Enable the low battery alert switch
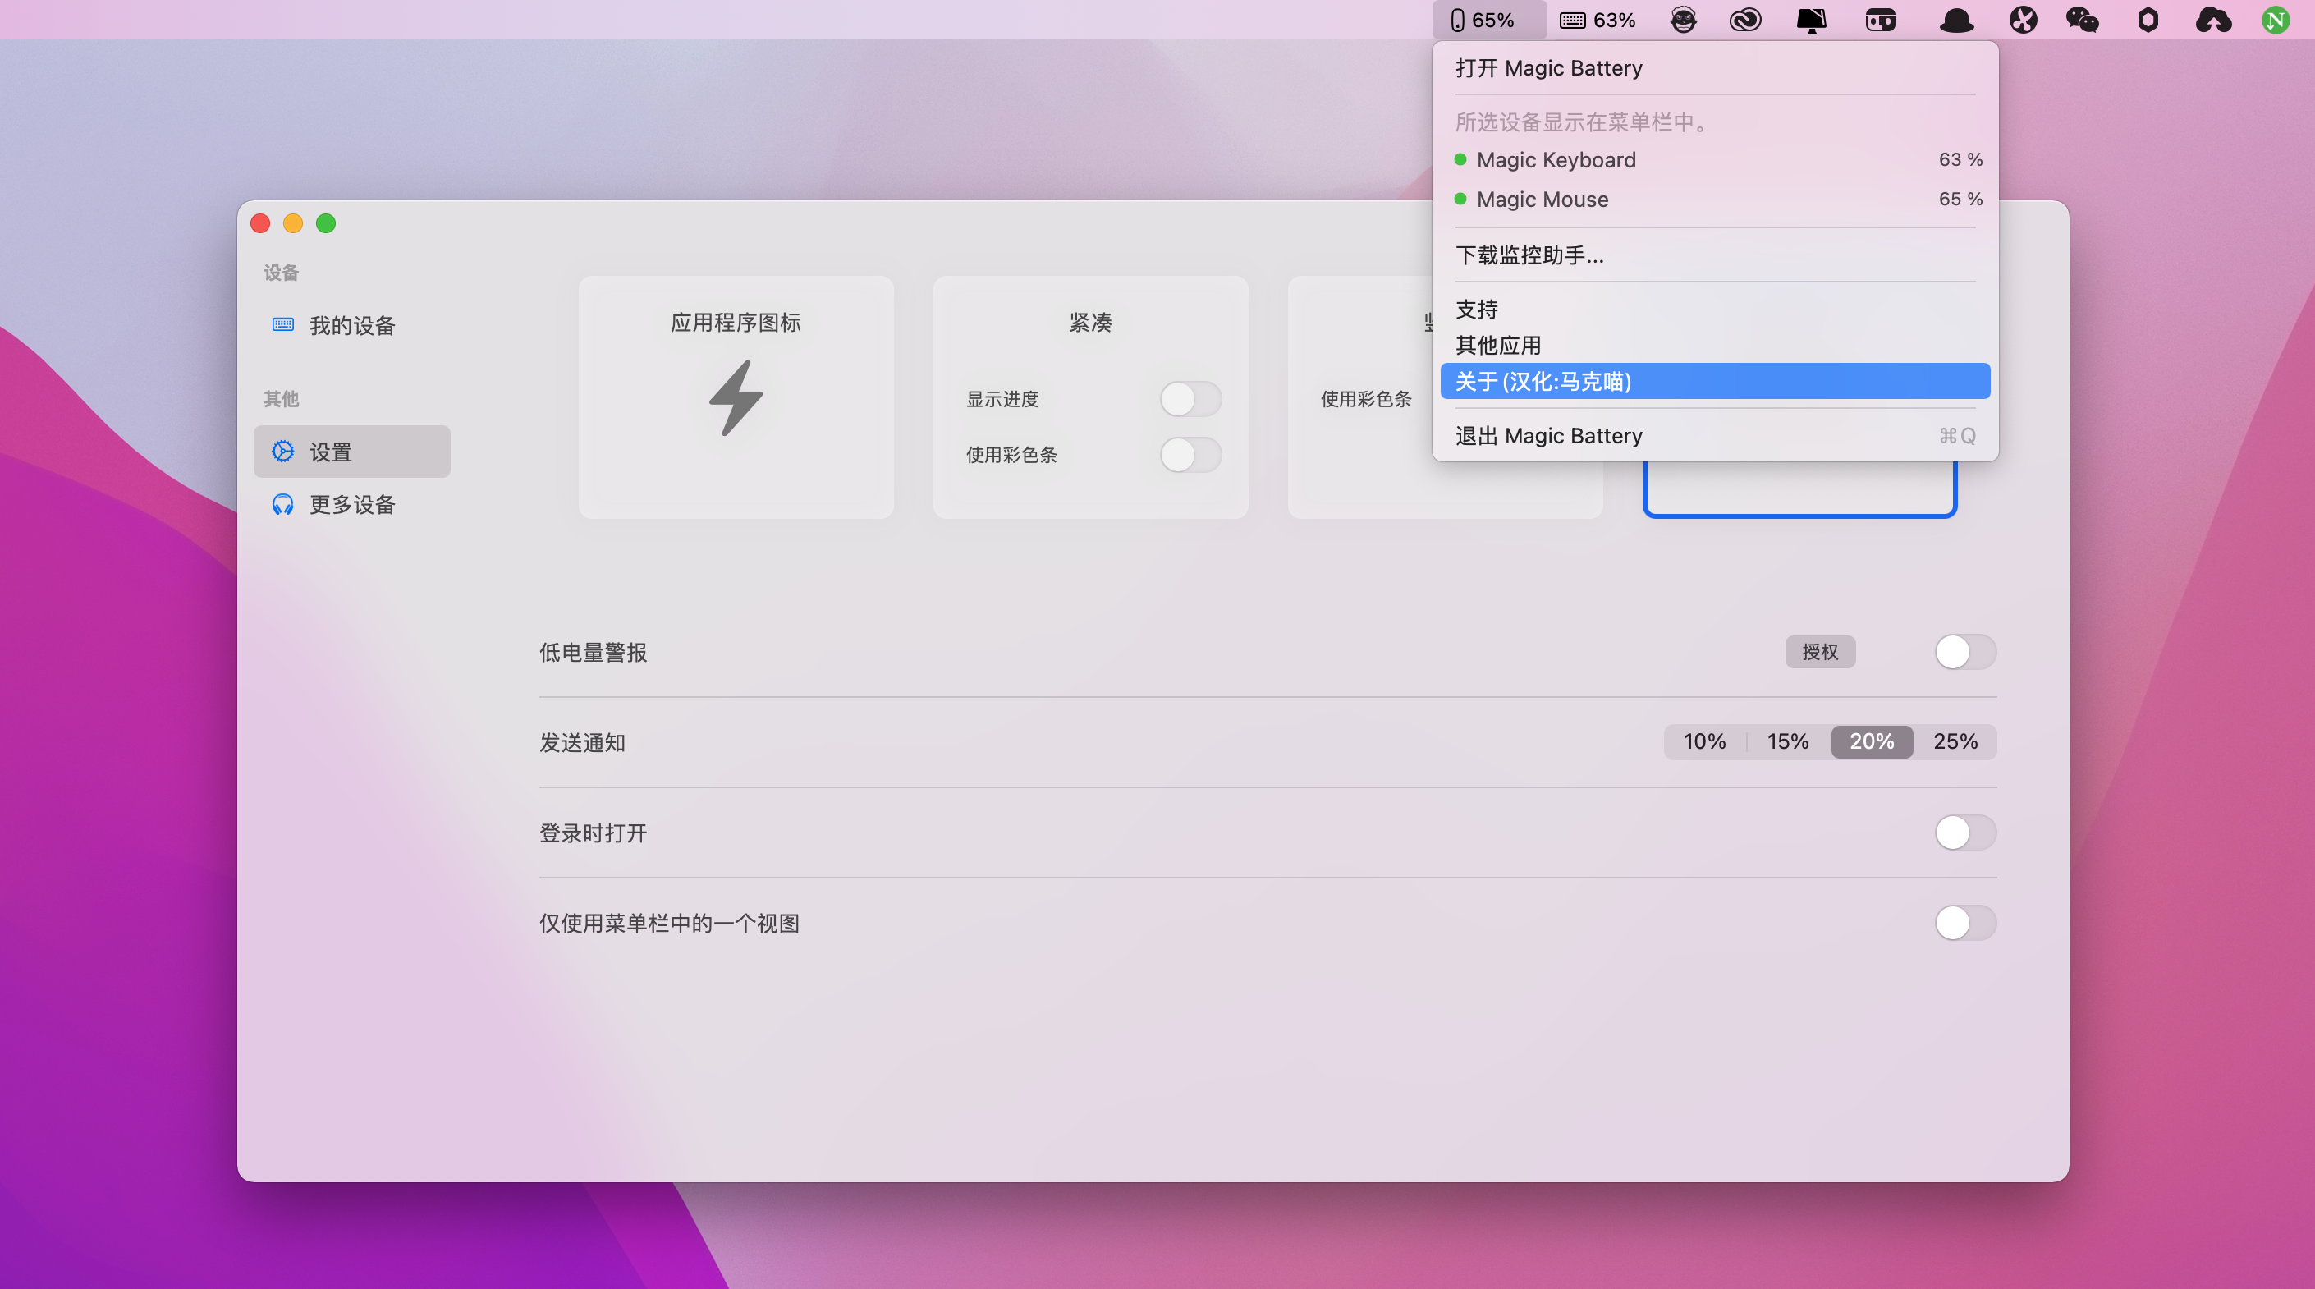Viewport: 2315px width, 1289px height. 1964,652
